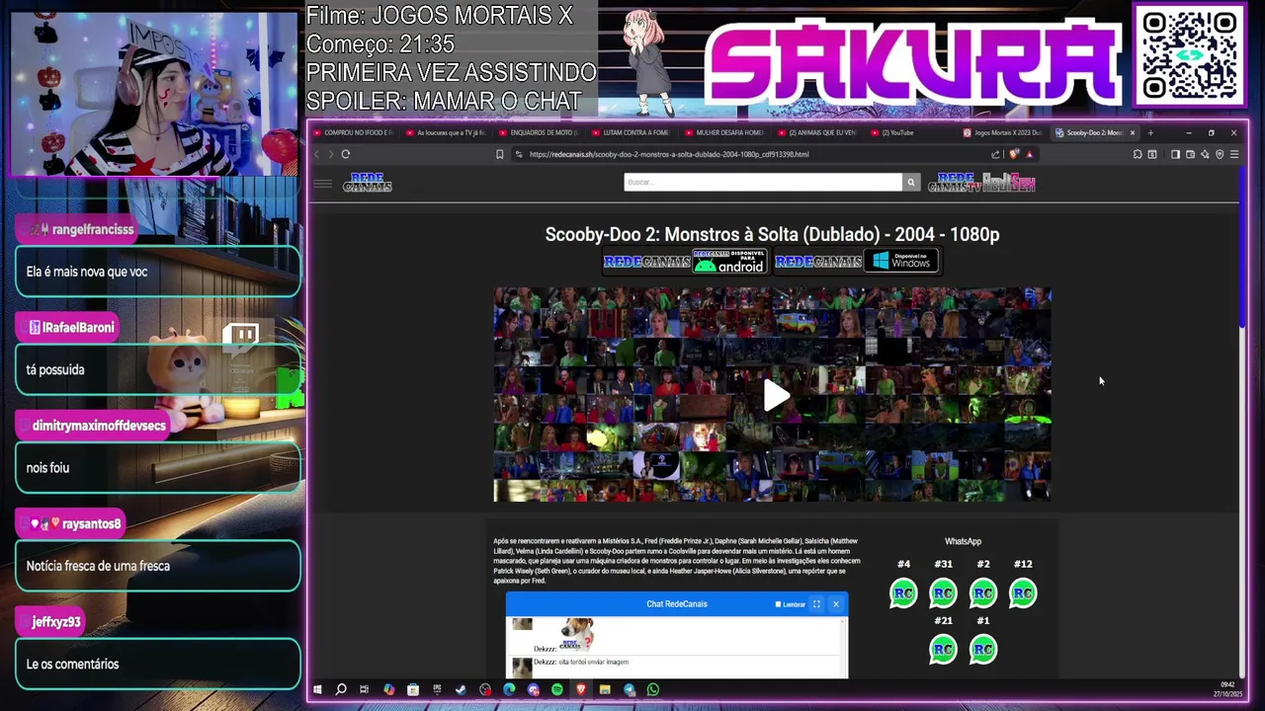1265x711 pixels.
Task: Open WhatsApp group #2
Action: click(x=983, y=593)
